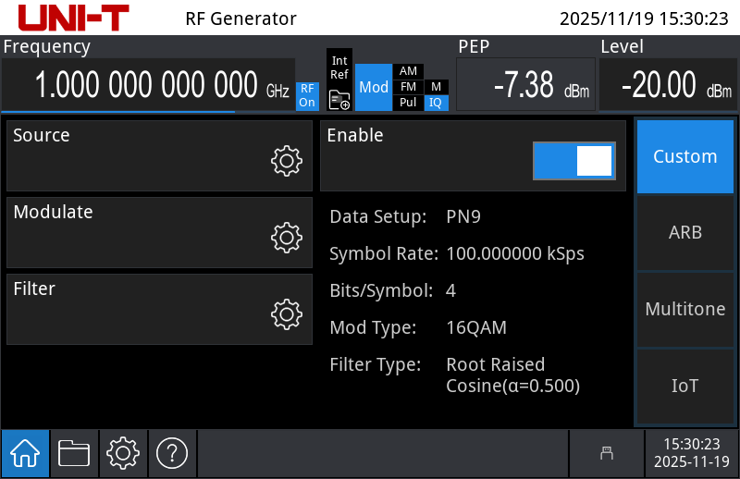Go to the Home screen
The width and height of the screenshot is (740, 479).
25,453
